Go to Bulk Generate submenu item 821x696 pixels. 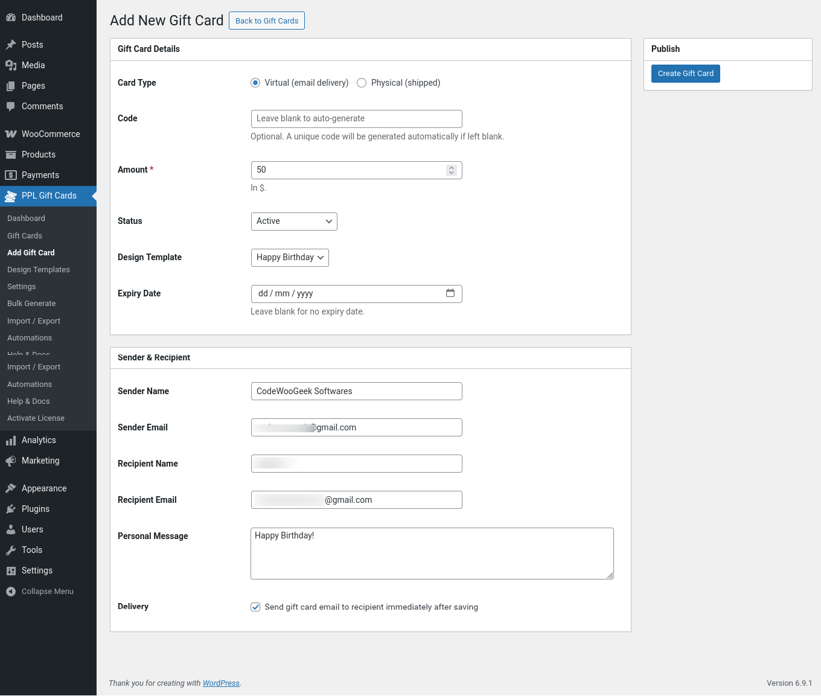pos(31,304)
